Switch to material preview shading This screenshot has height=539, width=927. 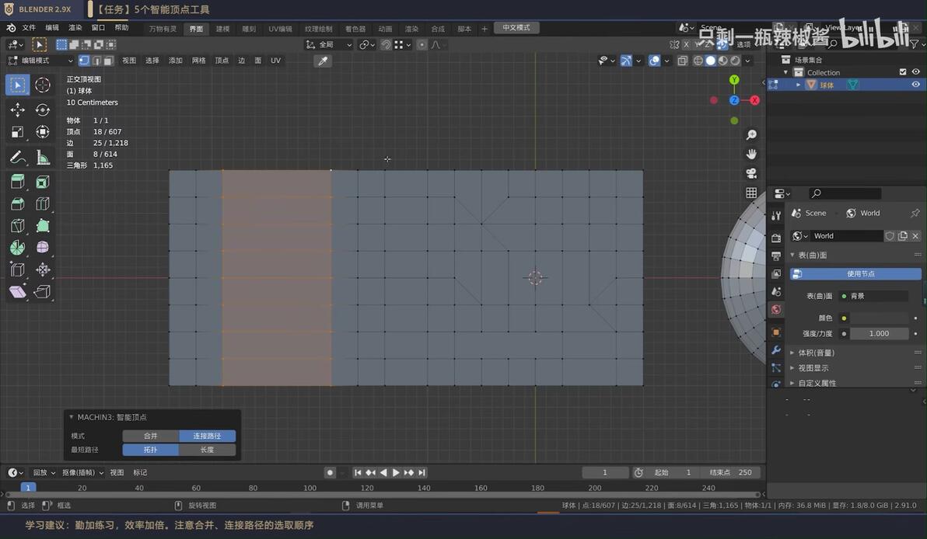722,61
